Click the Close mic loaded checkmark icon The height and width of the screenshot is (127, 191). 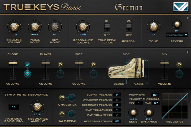pyautogui.click(x=27, y=65)
